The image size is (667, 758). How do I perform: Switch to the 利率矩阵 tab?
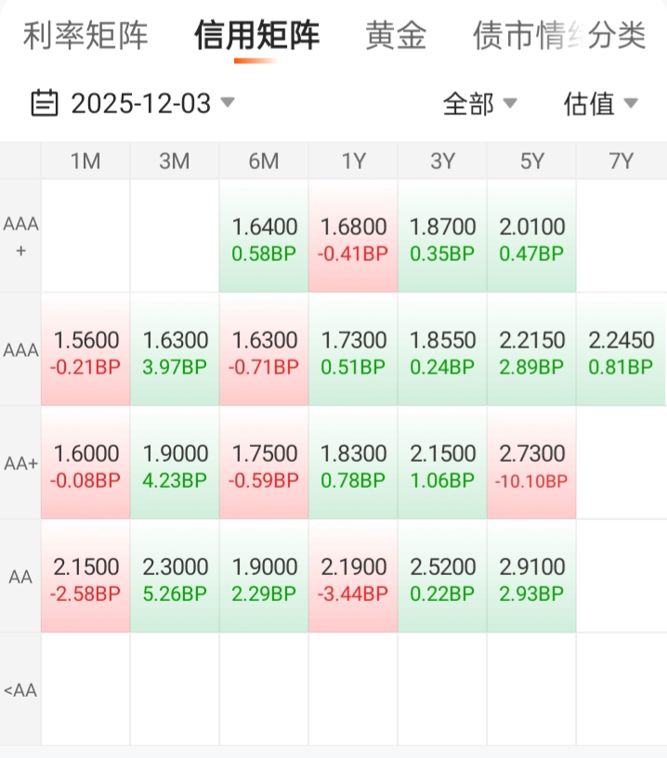click(x=85, y=36)
